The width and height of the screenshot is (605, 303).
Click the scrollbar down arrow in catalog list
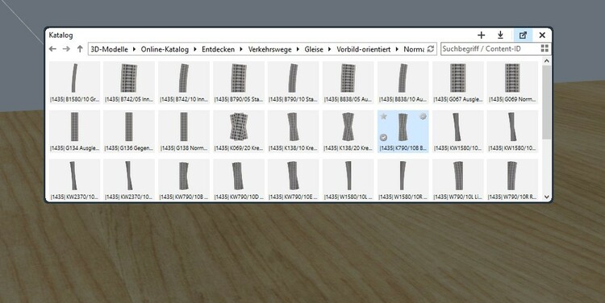coord(546,197)
